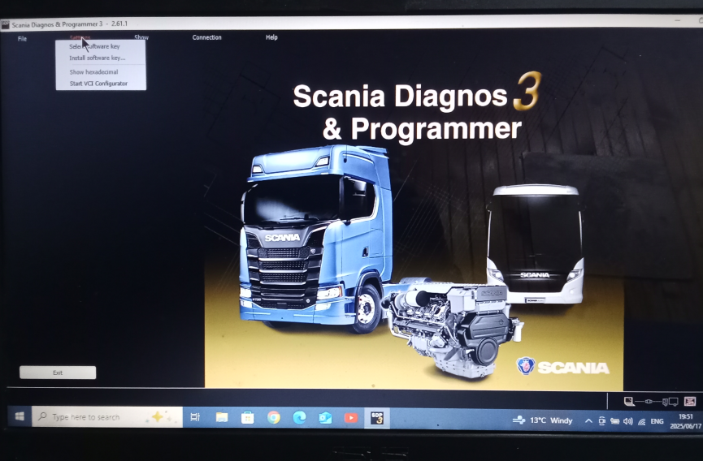
Task: Click the red status icon beside connection indicator
Action: click(689, 402)
